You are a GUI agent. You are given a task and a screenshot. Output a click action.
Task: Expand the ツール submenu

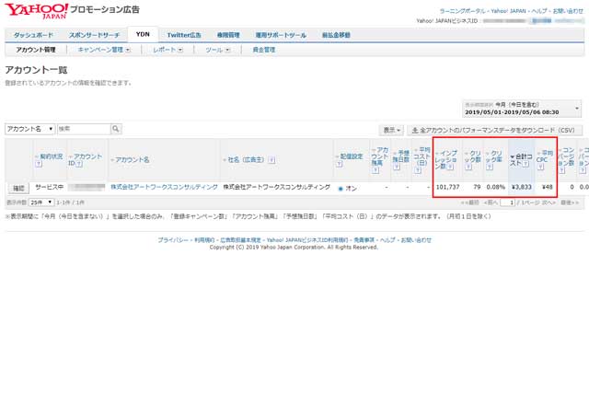227,50
